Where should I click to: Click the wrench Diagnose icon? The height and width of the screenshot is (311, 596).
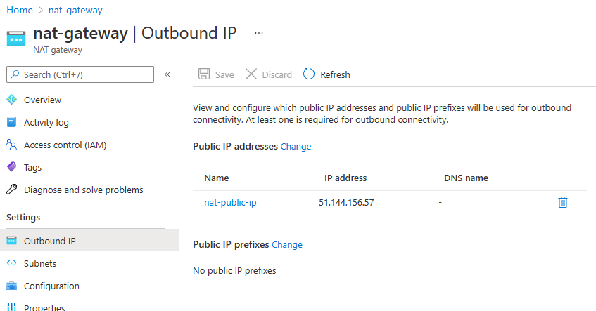[x=12, y=190]
